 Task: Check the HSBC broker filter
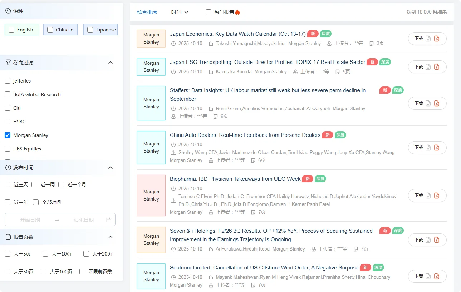pos(8,122)
